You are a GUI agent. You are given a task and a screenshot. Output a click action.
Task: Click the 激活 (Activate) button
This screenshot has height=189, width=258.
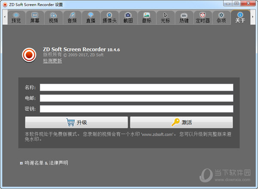[181, 122]
